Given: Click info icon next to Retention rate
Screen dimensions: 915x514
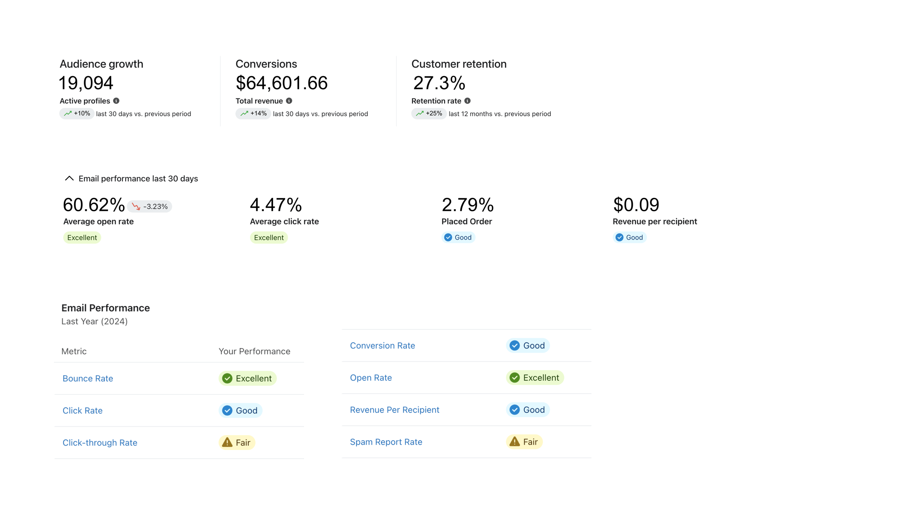Looking at the screenshot, I should pos(467,101).
